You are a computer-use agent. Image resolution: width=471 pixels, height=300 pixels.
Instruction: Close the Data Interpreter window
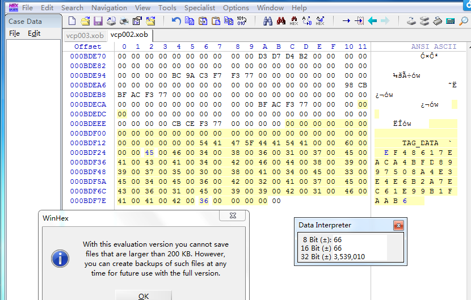point(399,225)
